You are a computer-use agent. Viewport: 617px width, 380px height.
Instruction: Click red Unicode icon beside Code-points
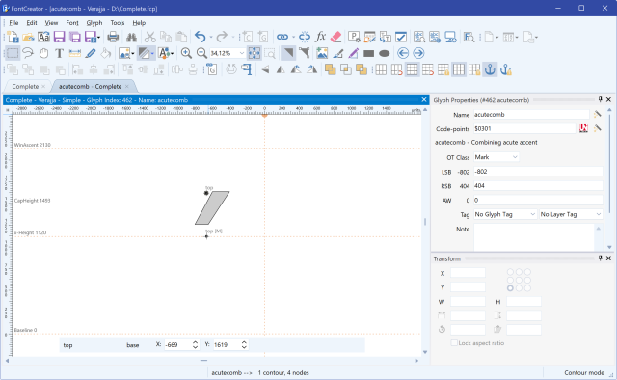point(583,128)
